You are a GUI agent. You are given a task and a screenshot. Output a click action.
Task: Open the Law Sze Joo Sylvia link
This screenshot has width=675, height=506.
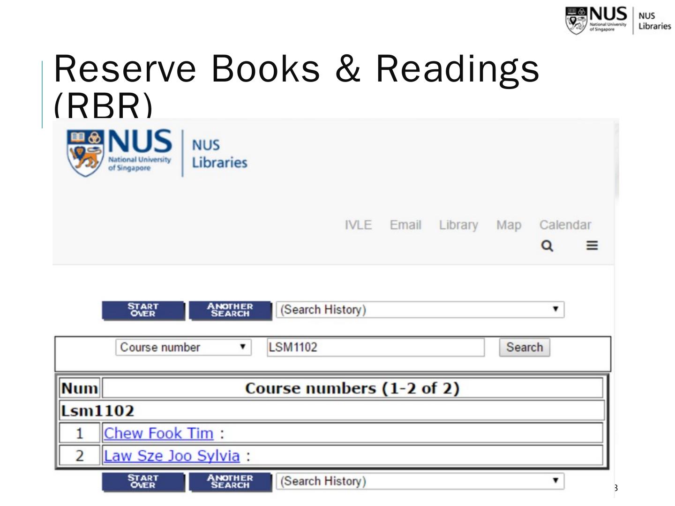coord(172,456)
